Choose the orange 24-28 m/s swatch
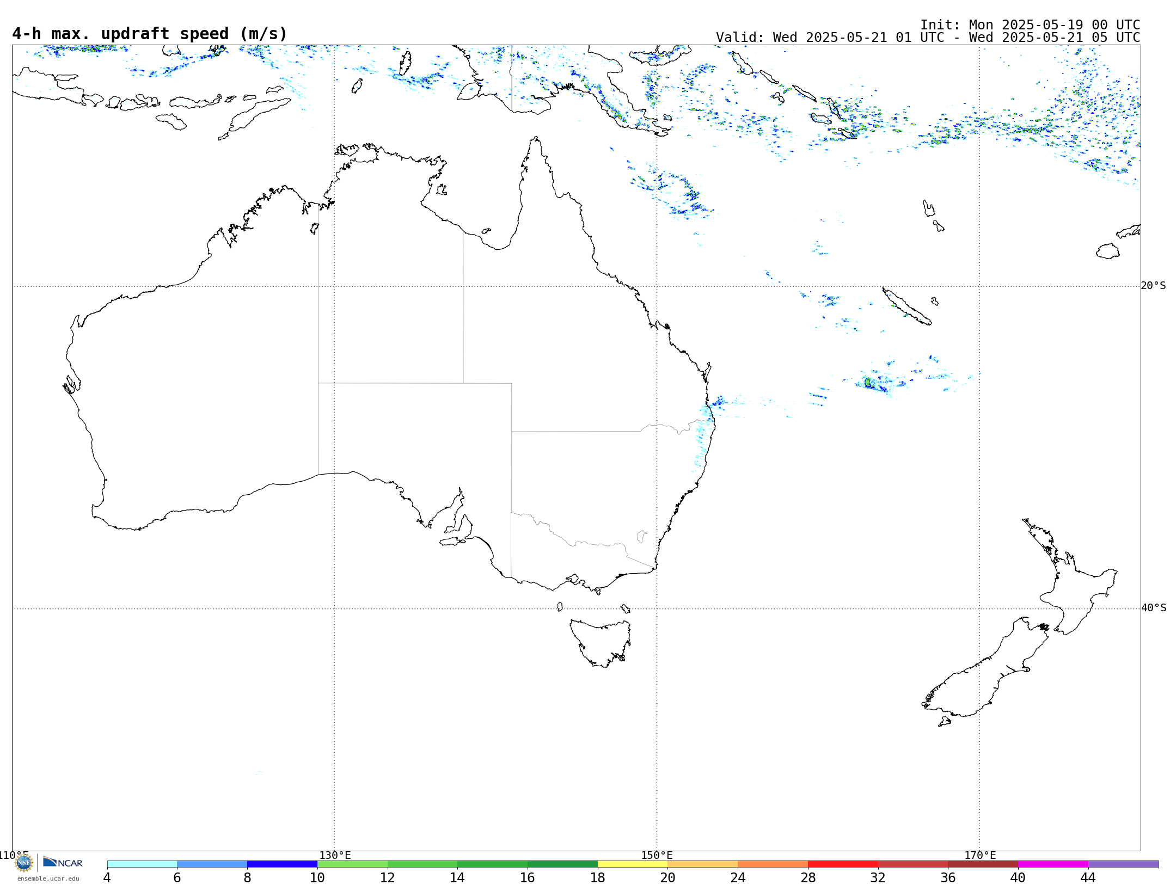Screen dimensions: 1176x885 click(x=773, y=864)
